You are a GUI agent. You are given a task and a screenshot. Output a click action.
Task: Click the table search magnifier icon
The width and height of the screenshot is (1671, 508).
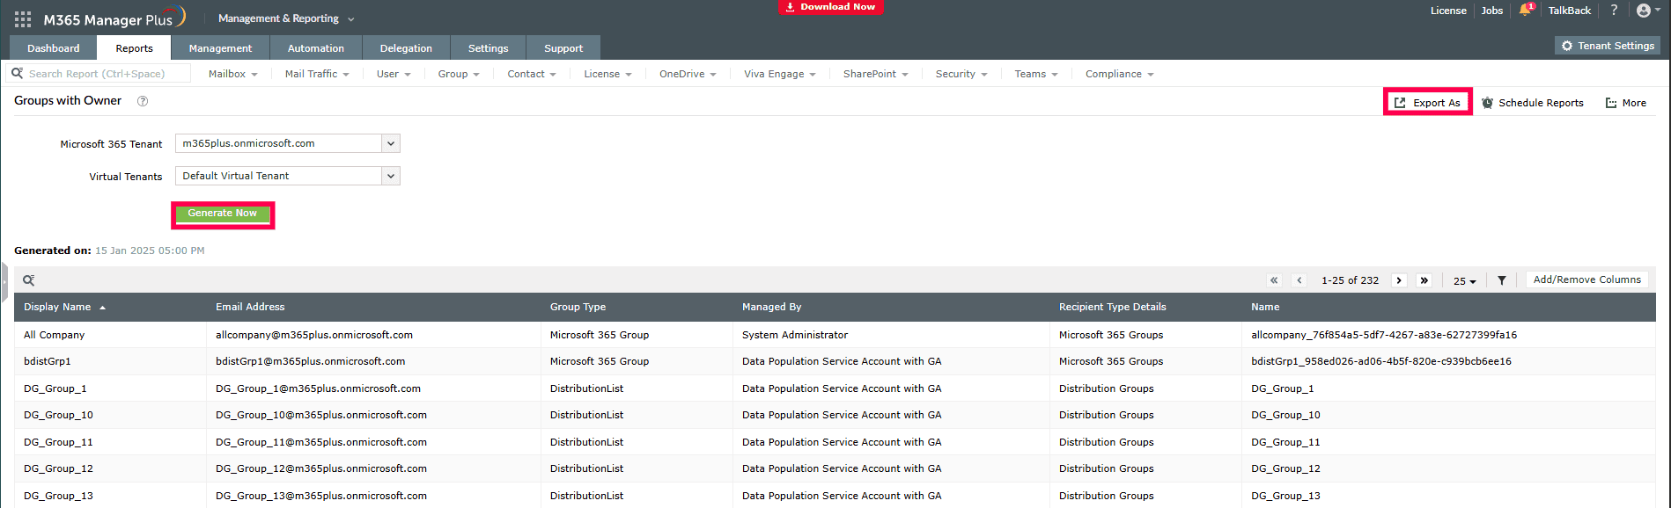tap(29, 280)
